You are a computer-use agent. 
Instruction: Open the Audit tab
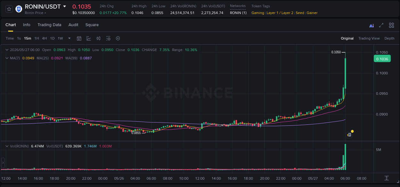pyautogui.click(x=73, y=25)
